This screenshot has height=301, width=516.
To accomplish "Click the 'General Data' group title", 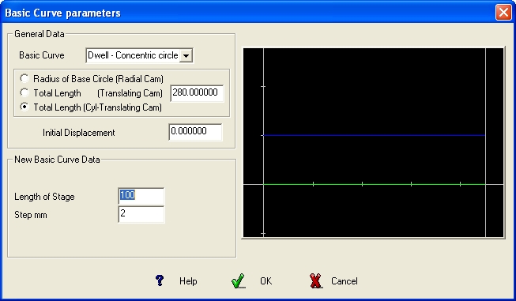I will (x=40, y=34).
